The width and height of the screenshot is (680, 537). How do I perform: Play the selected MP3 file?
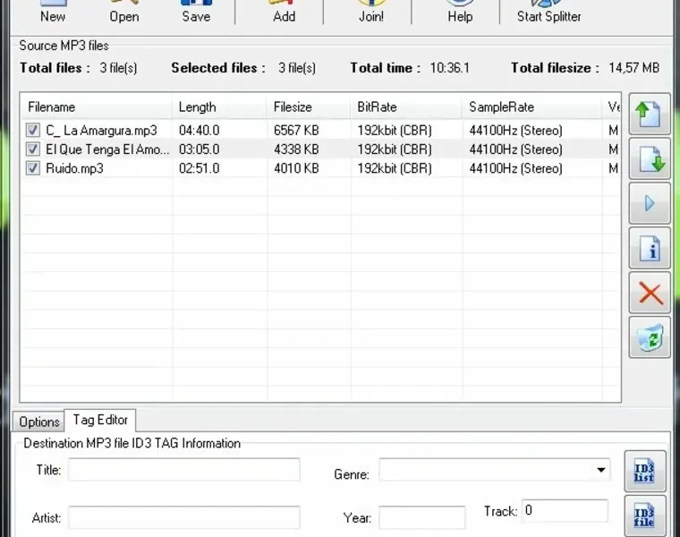650,203
